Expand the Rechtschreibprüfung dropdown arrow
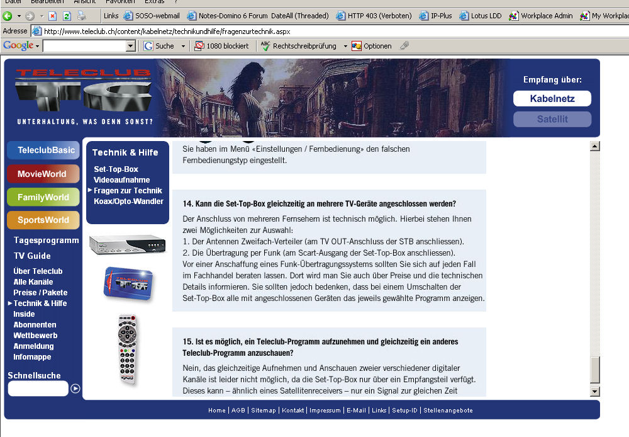The width and height of the screenshot is (629, 437). (345, 46)
